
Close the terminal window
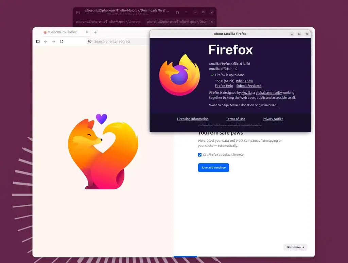(x=211, y=12)
